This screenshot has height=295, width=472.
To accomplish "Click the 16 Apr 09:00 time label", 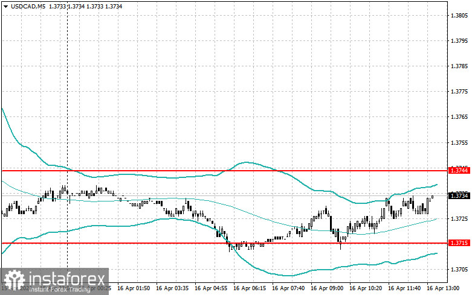I will pyautogui.click(x=327, y=288).
